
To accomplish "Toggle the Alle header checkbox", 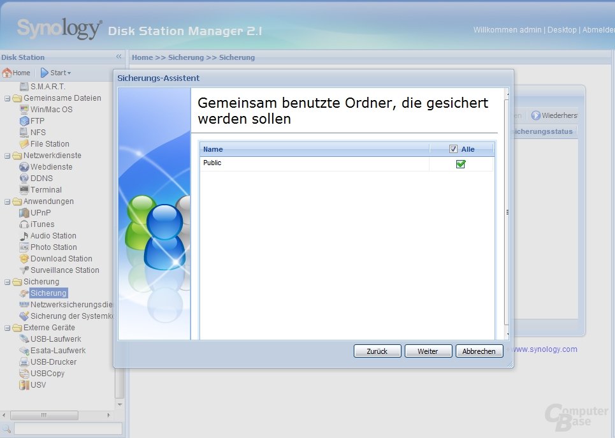I will 453,149.
